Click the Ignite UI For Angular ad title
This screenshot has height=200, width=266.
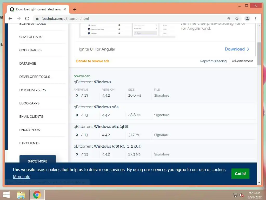97,49
